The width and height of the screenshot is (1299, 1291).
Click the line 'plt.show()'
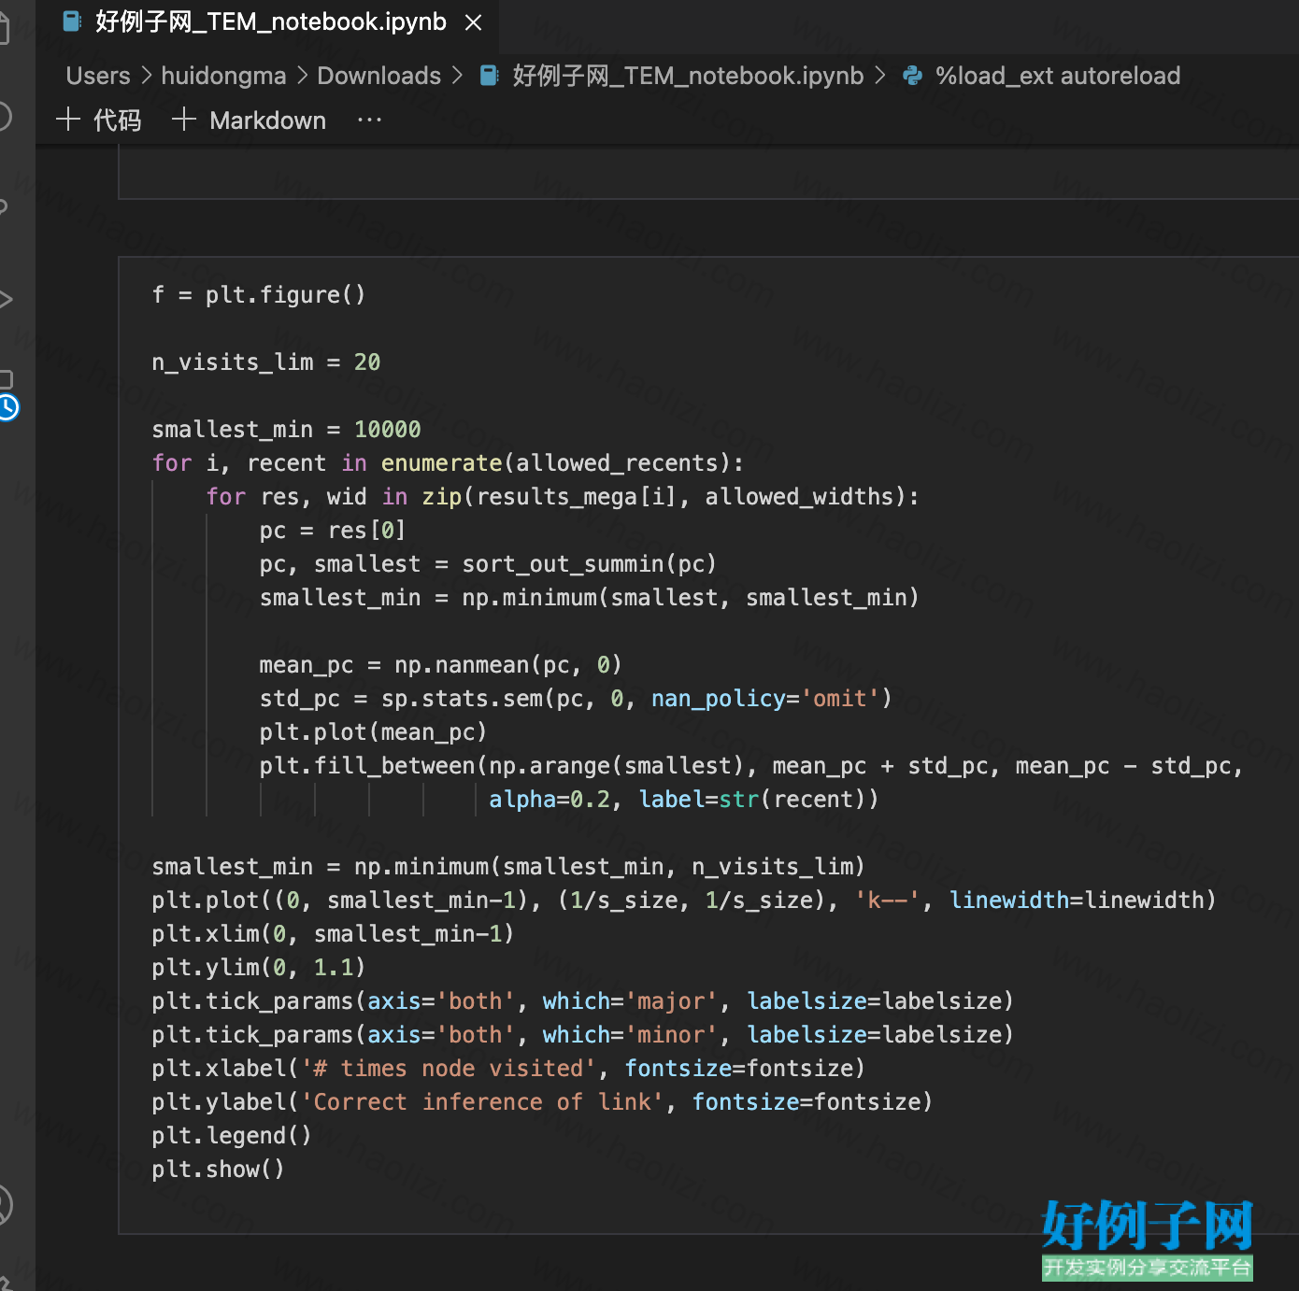coord(218,1170)
